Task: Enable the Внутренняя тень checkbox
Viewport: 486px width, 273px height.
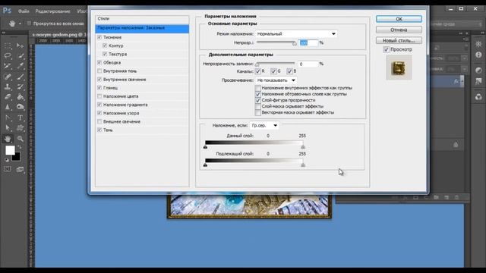Action: pos(99,71)
